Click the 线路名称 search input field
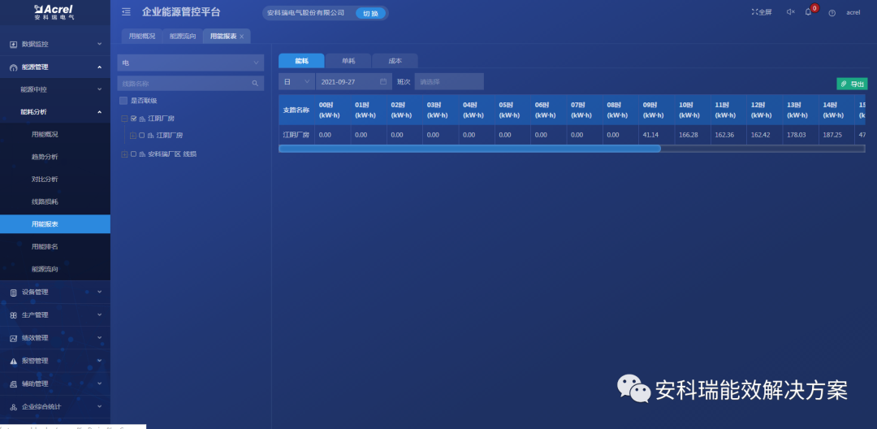This screenshot has width=877, height=429. [x=191, y=84]
